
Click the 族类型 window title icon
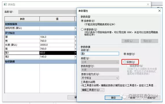coord(5,4)
